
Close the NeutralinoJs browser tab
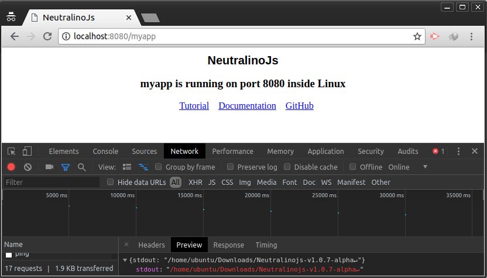coord(129,18)
